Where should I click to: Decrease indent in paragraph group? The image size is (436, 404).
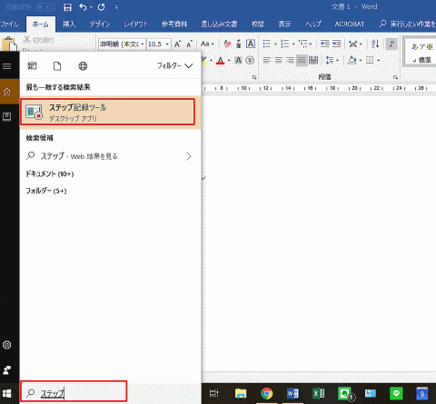point(325,44)
